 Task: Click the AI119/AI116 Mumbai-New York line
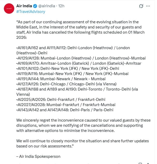(x=73, y=73)
